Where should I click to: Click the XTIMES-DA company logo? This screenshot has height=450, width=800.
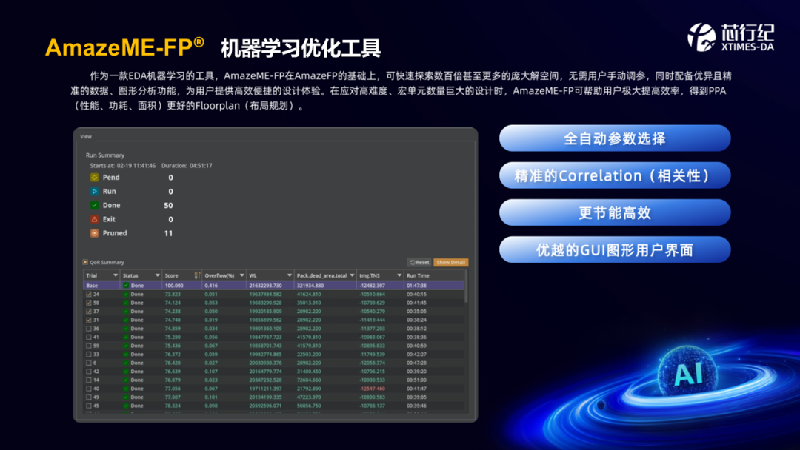730,37
